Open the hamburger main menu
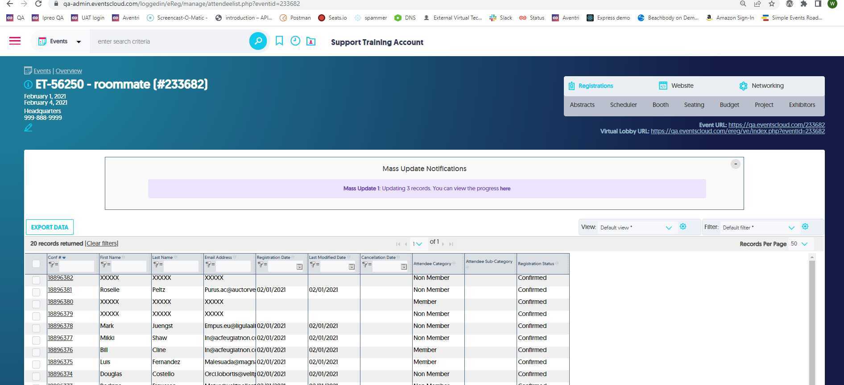 (x=15, y=41)
